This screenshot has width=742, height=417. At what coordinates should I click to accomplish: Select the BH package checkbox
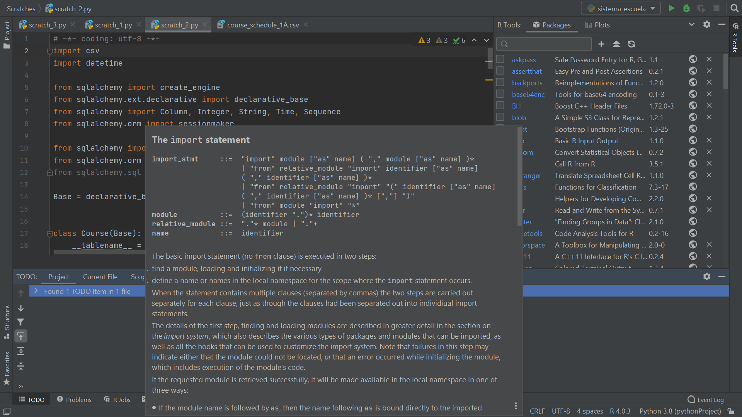pyautogui.click(x=500, y=105)
